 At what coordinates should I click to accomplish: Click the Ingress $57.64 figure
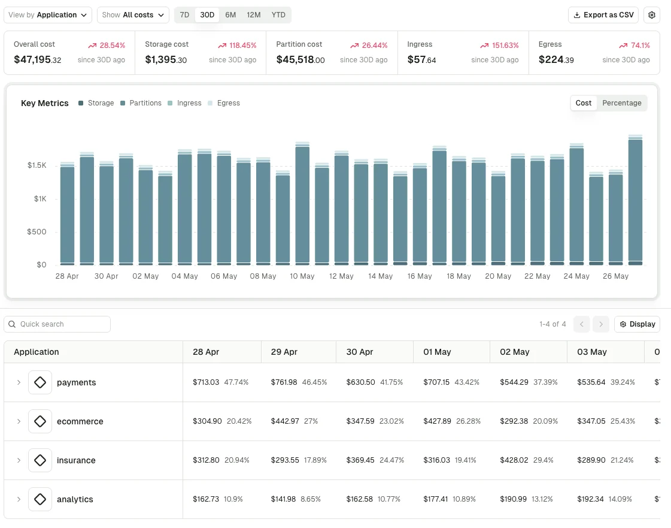(421, 59)
